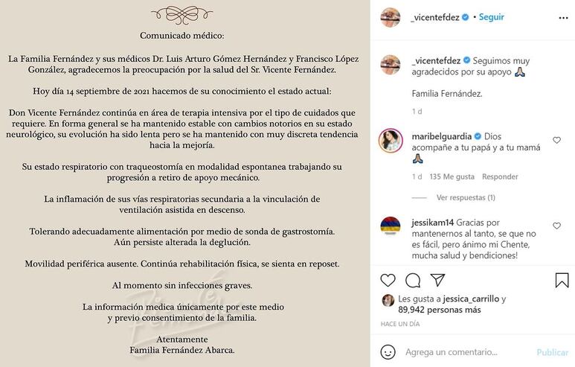The width and height of the screenshot is (575, 367).
Task: Share post via paper plane icon
Action: click(x=438, y=280)
